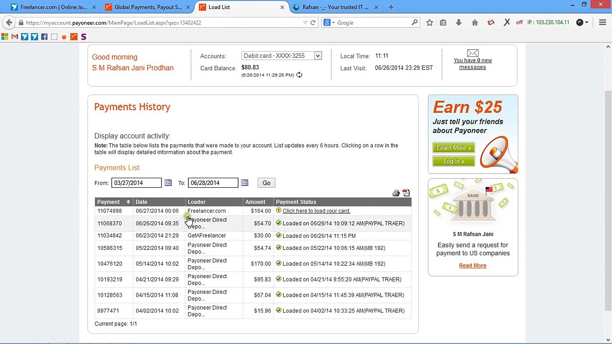The width and height of the screenshot is (612, 344).
Task: Go to browser home page
Action: coord(475,22)
